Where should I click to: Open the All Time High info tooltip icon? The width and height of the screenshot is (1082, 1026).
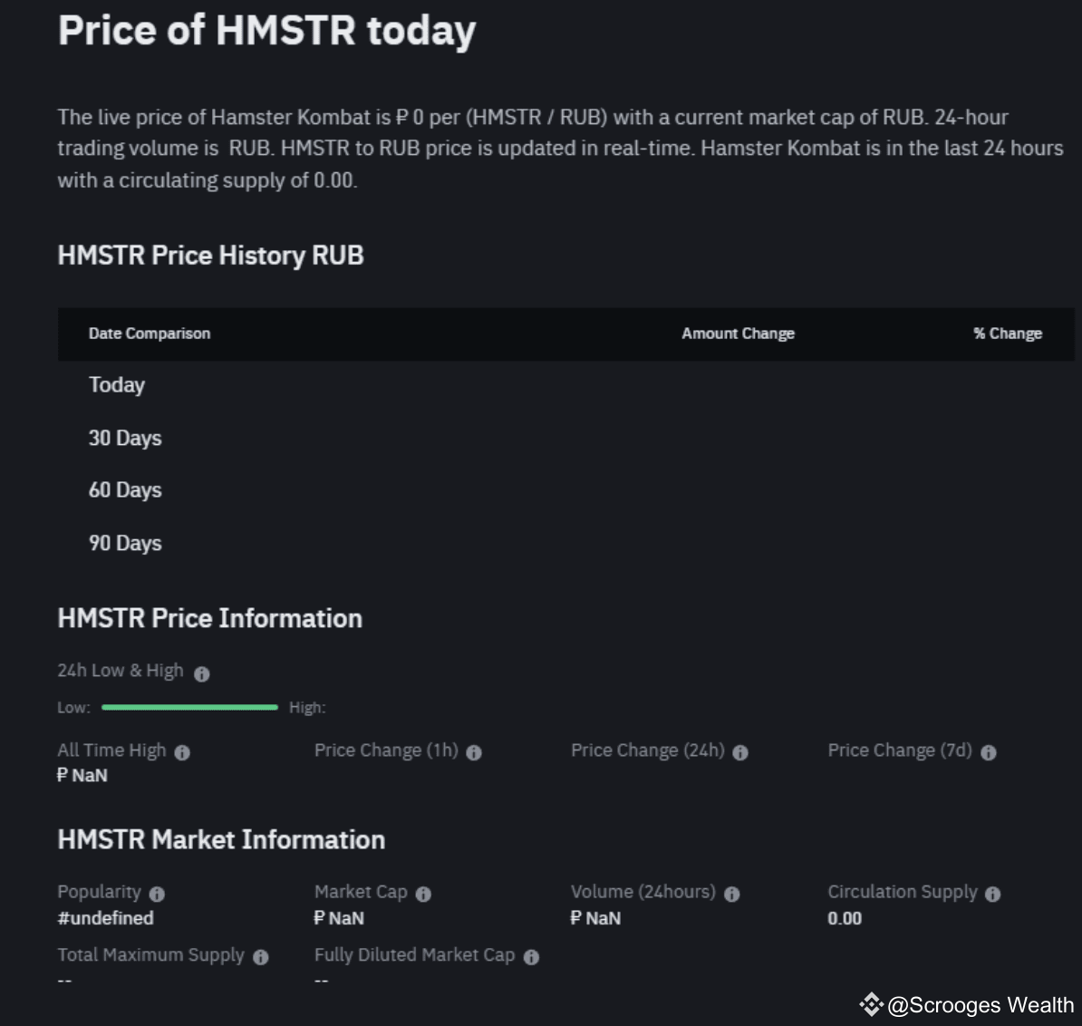pos(182,752)
